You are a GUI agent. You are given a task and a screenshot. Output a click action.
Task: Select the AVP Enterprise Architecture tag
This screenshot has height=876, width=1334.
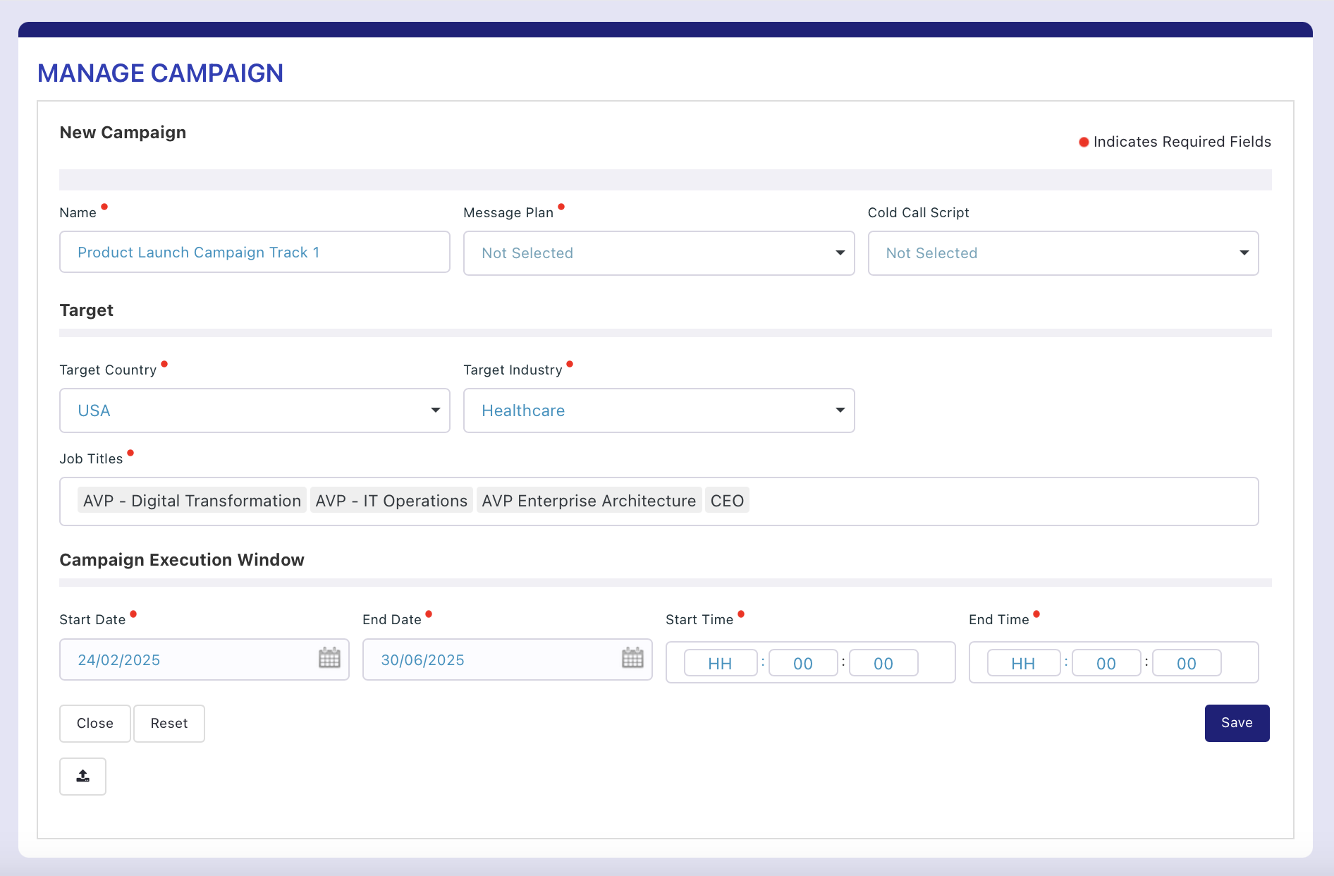point(589,501)
